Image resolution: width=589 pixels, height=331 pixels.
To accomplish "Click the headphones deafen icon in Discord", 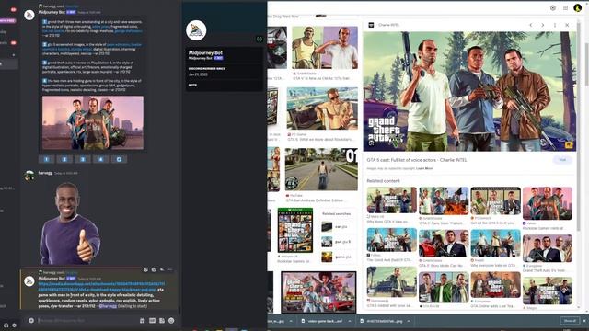I will point(6,325).
